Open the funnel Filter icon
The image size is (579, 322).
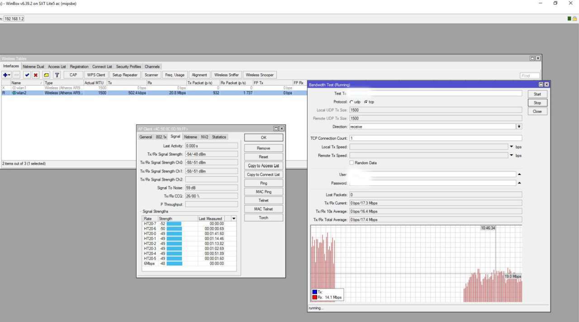pos(57,75)
